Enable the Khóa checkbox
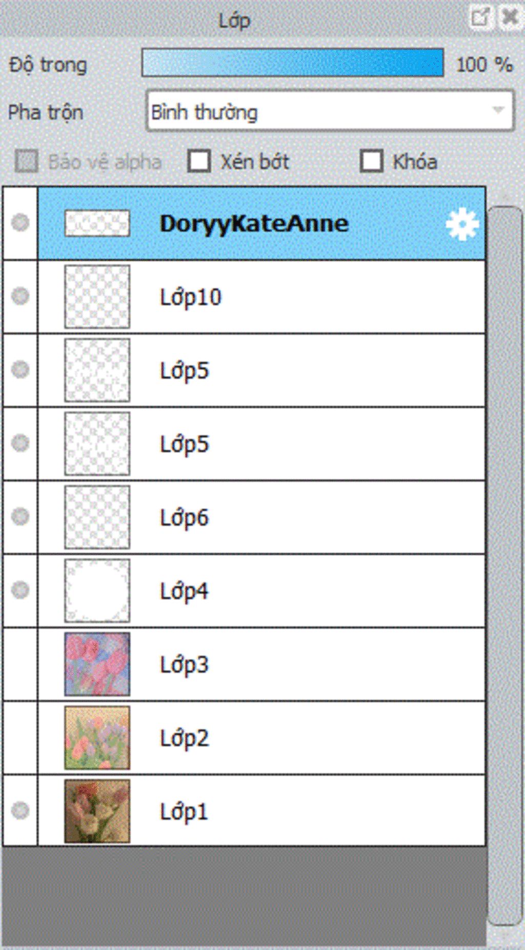The height and width of the screenshot is (950, 525). (x=371, y=161)
